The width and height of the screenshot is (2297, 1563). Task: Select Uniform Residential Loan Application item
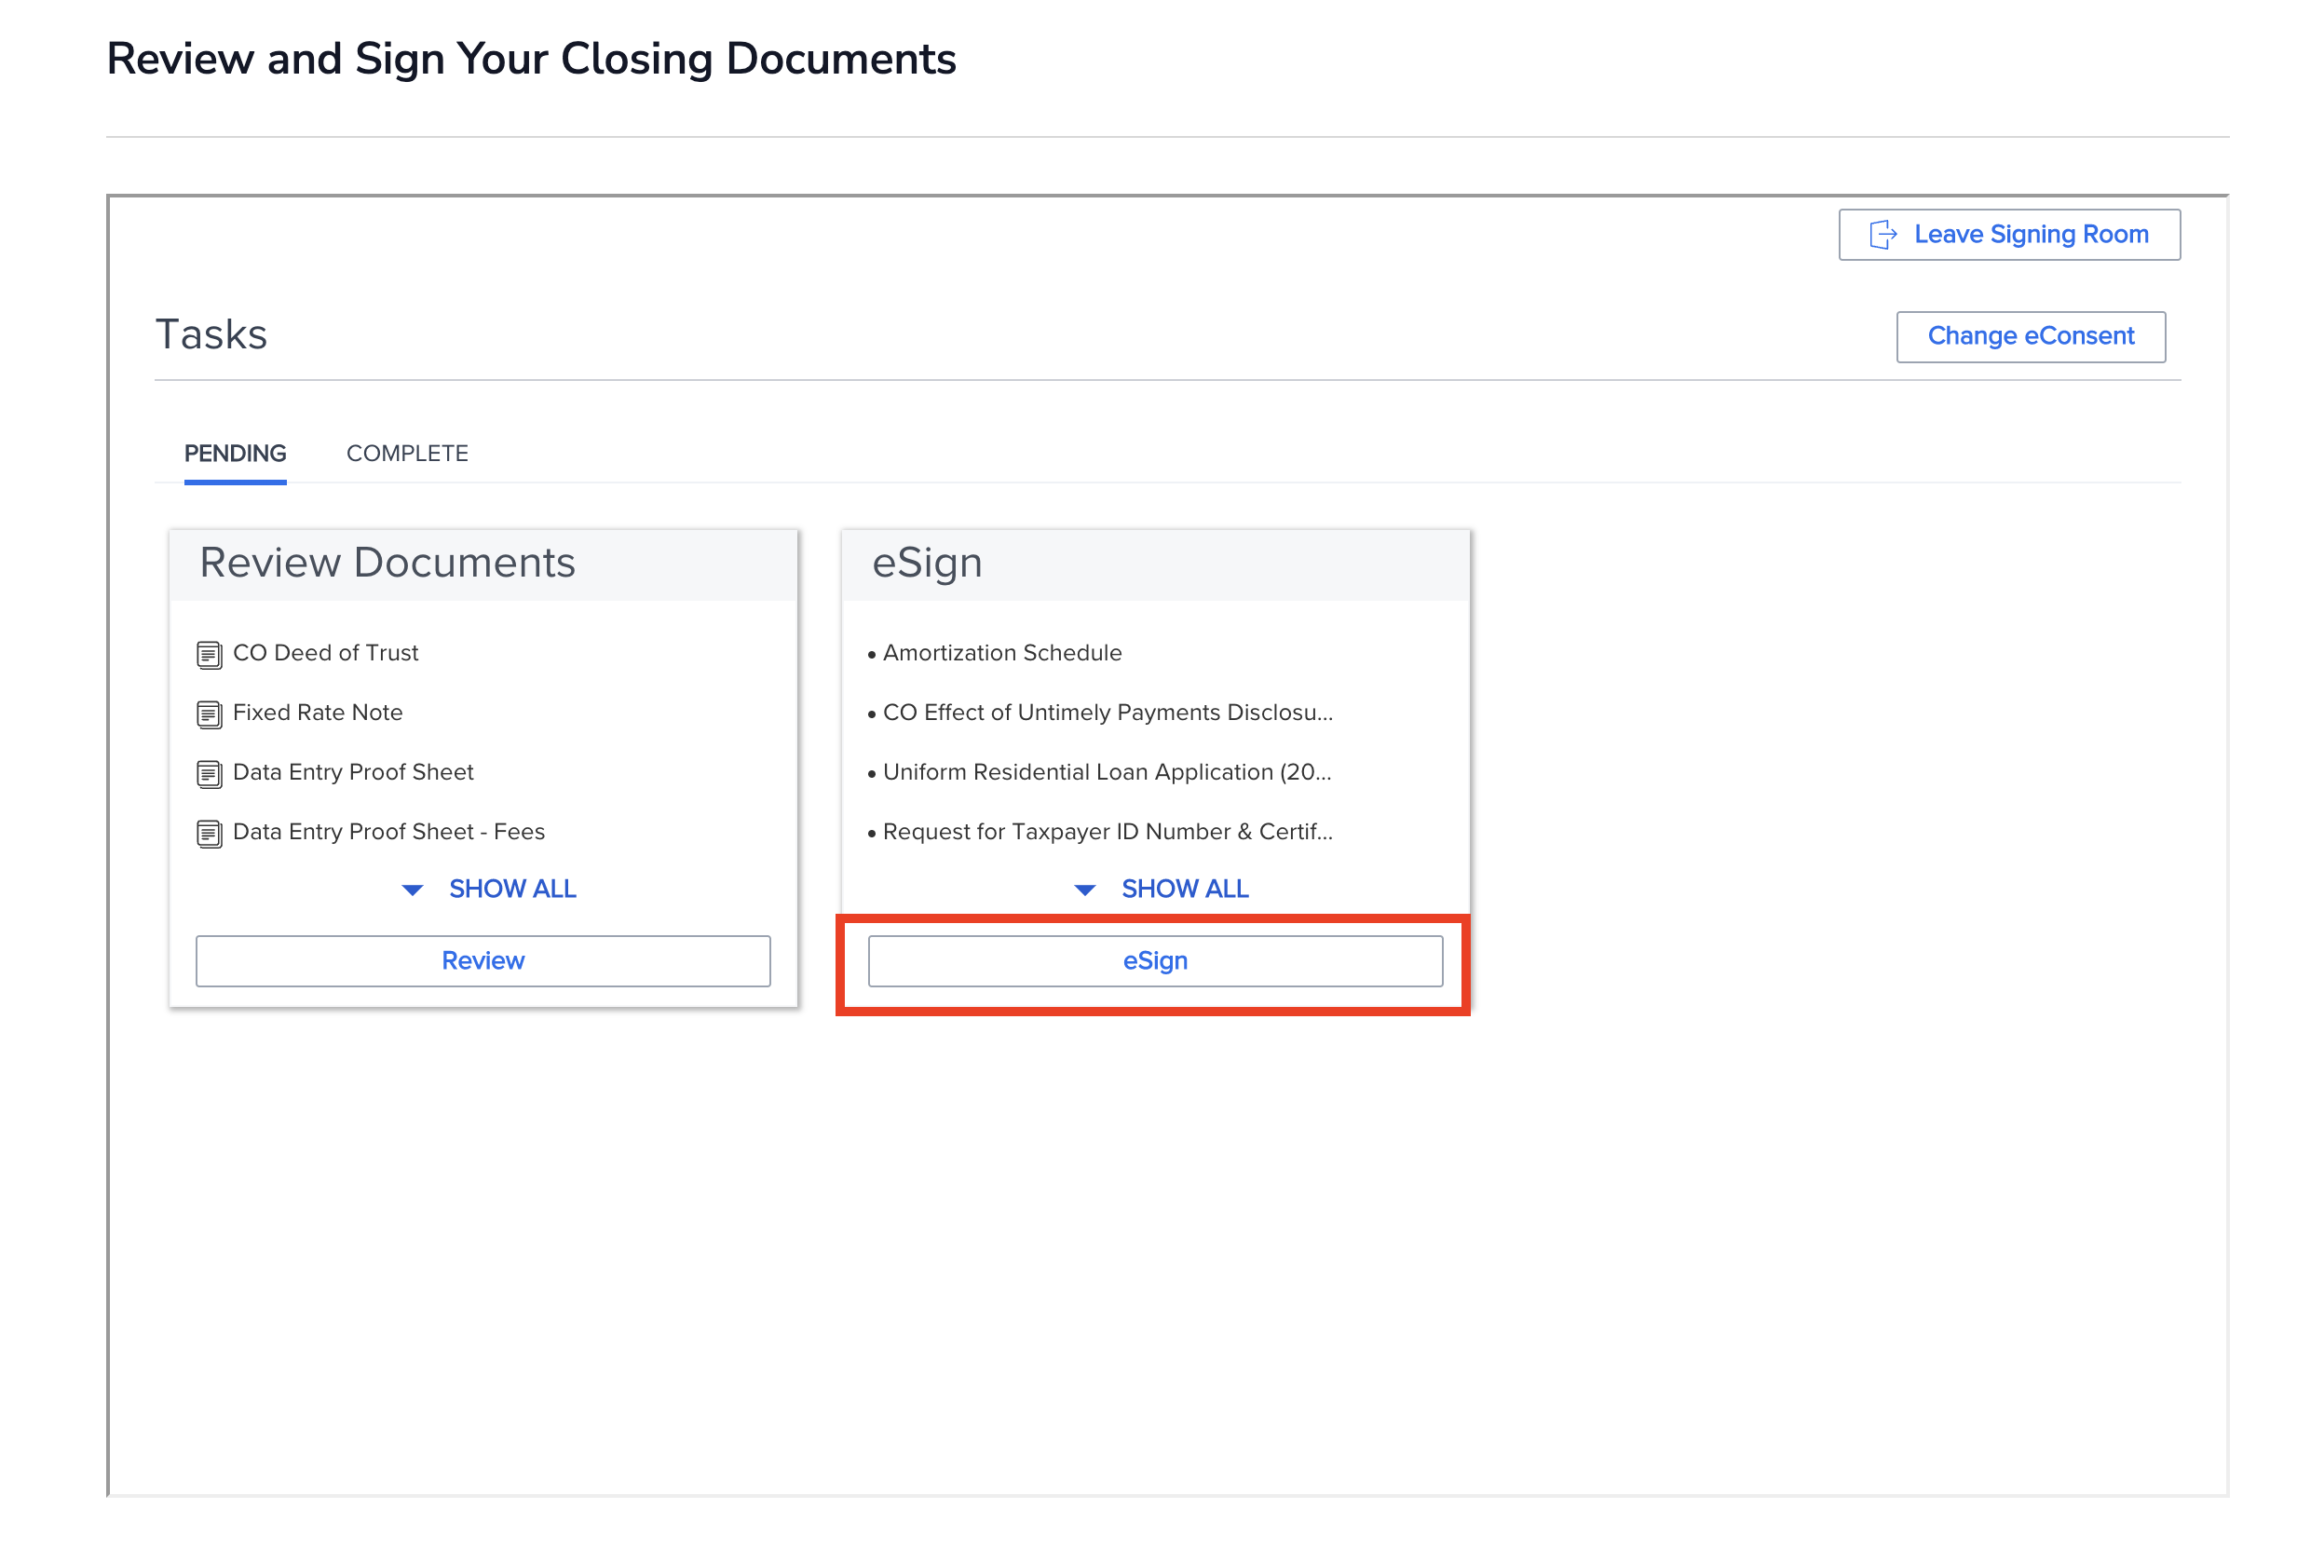click(1106, 771)
